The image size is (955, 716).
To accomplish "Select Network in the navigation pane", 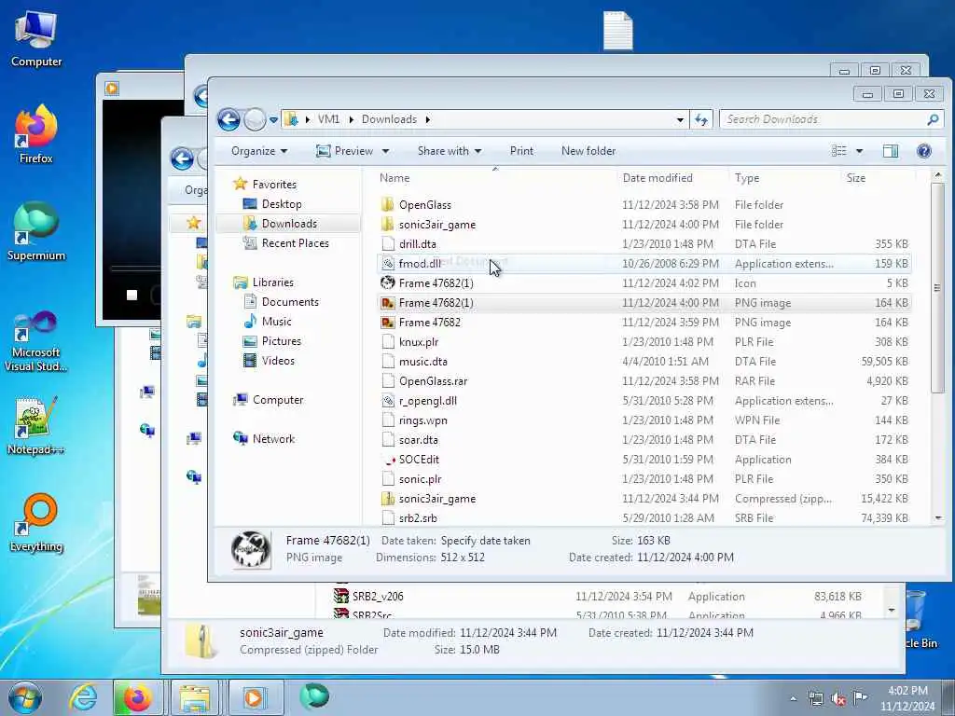I will (x=273, y=439).
